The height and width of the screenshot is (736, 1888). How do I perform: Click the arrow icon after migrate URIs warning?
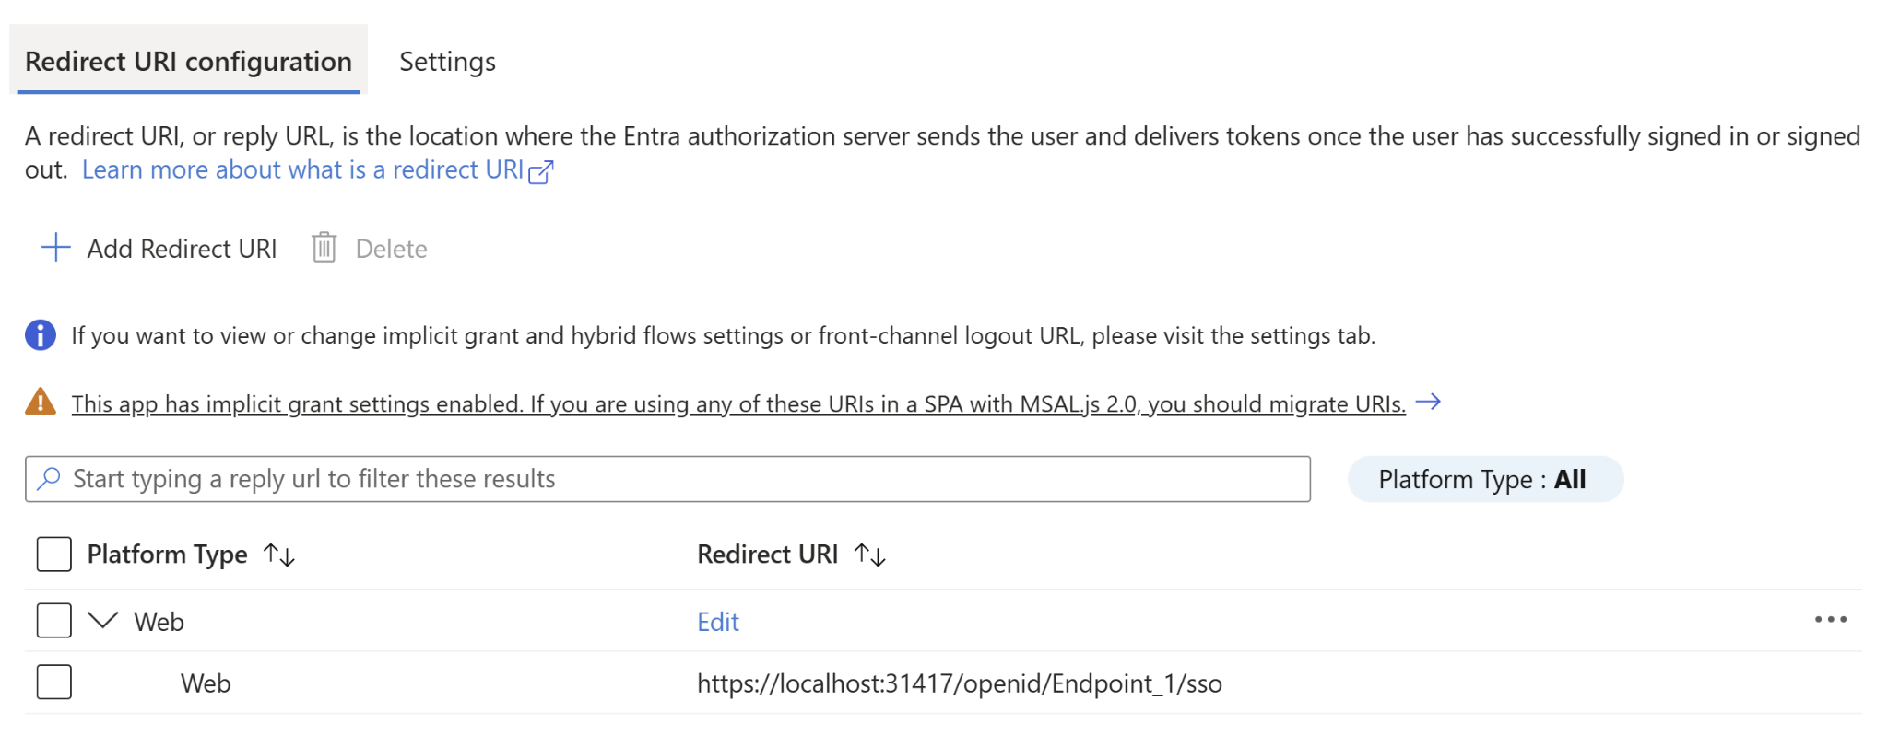(x=1428, y=402)
